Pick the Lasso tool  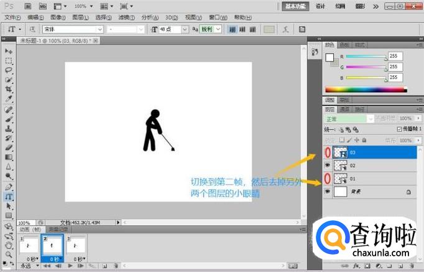pos(9,70)
